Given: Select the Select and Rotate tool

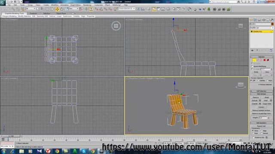Looking at the screenshot, I should click(62, 9).
